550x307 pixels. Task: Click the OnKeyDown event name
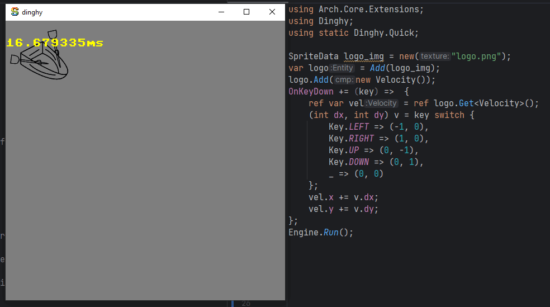pyautogui.click(x=311, y=92)
